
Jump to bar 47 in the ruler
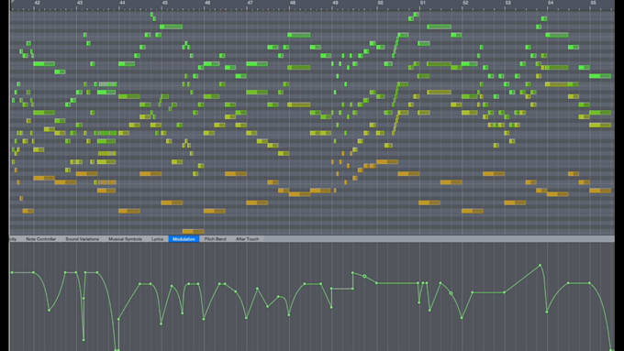coord(250,3)
